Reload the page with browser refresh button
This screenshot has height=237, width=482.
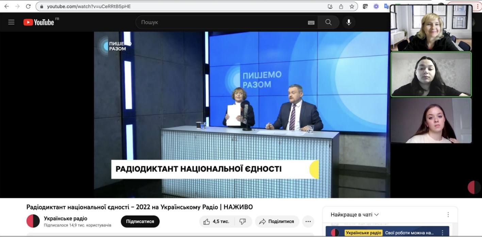pos(28,6)
